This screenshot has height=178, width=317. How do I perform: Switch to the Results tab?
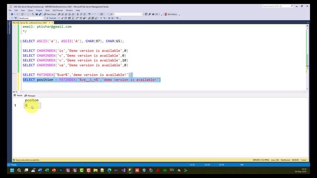[18, 95]
